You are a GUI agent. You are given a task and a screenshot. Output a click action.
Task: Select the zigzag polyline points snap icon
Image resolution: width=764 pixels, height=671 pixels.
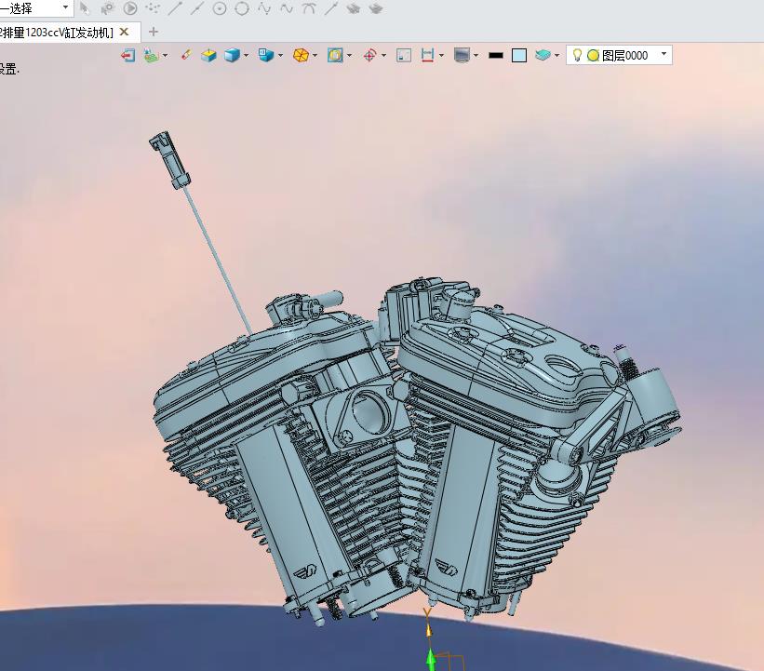pos(264,8)
